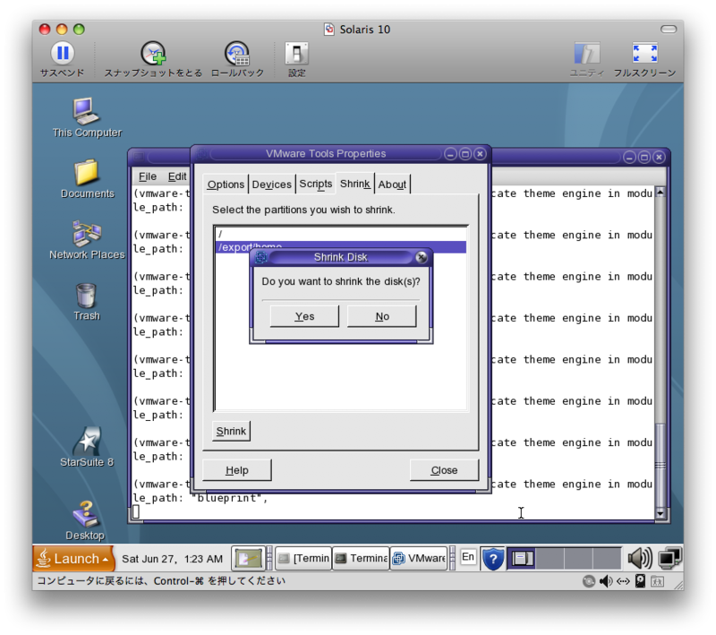This screenshot has height=635, width=716.
Task: Roll back using the rollback toolbar icon
Action: point(237,54)
